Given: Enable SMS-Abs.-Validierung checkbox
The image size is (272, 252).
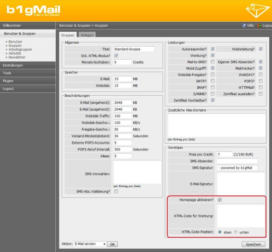Looking at the screenshot, I should [116, 191].
